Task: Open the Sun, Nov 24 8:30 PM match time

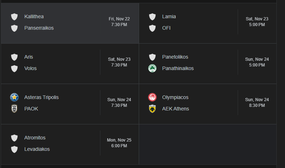Action: [257, 103]
